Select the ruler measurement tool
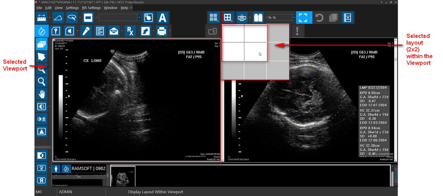443x196 pixels. pyautogui.click(x=42, y=17)
